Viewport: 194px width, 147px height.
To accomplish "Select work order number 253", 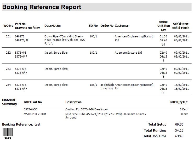I will coord(8,69).
